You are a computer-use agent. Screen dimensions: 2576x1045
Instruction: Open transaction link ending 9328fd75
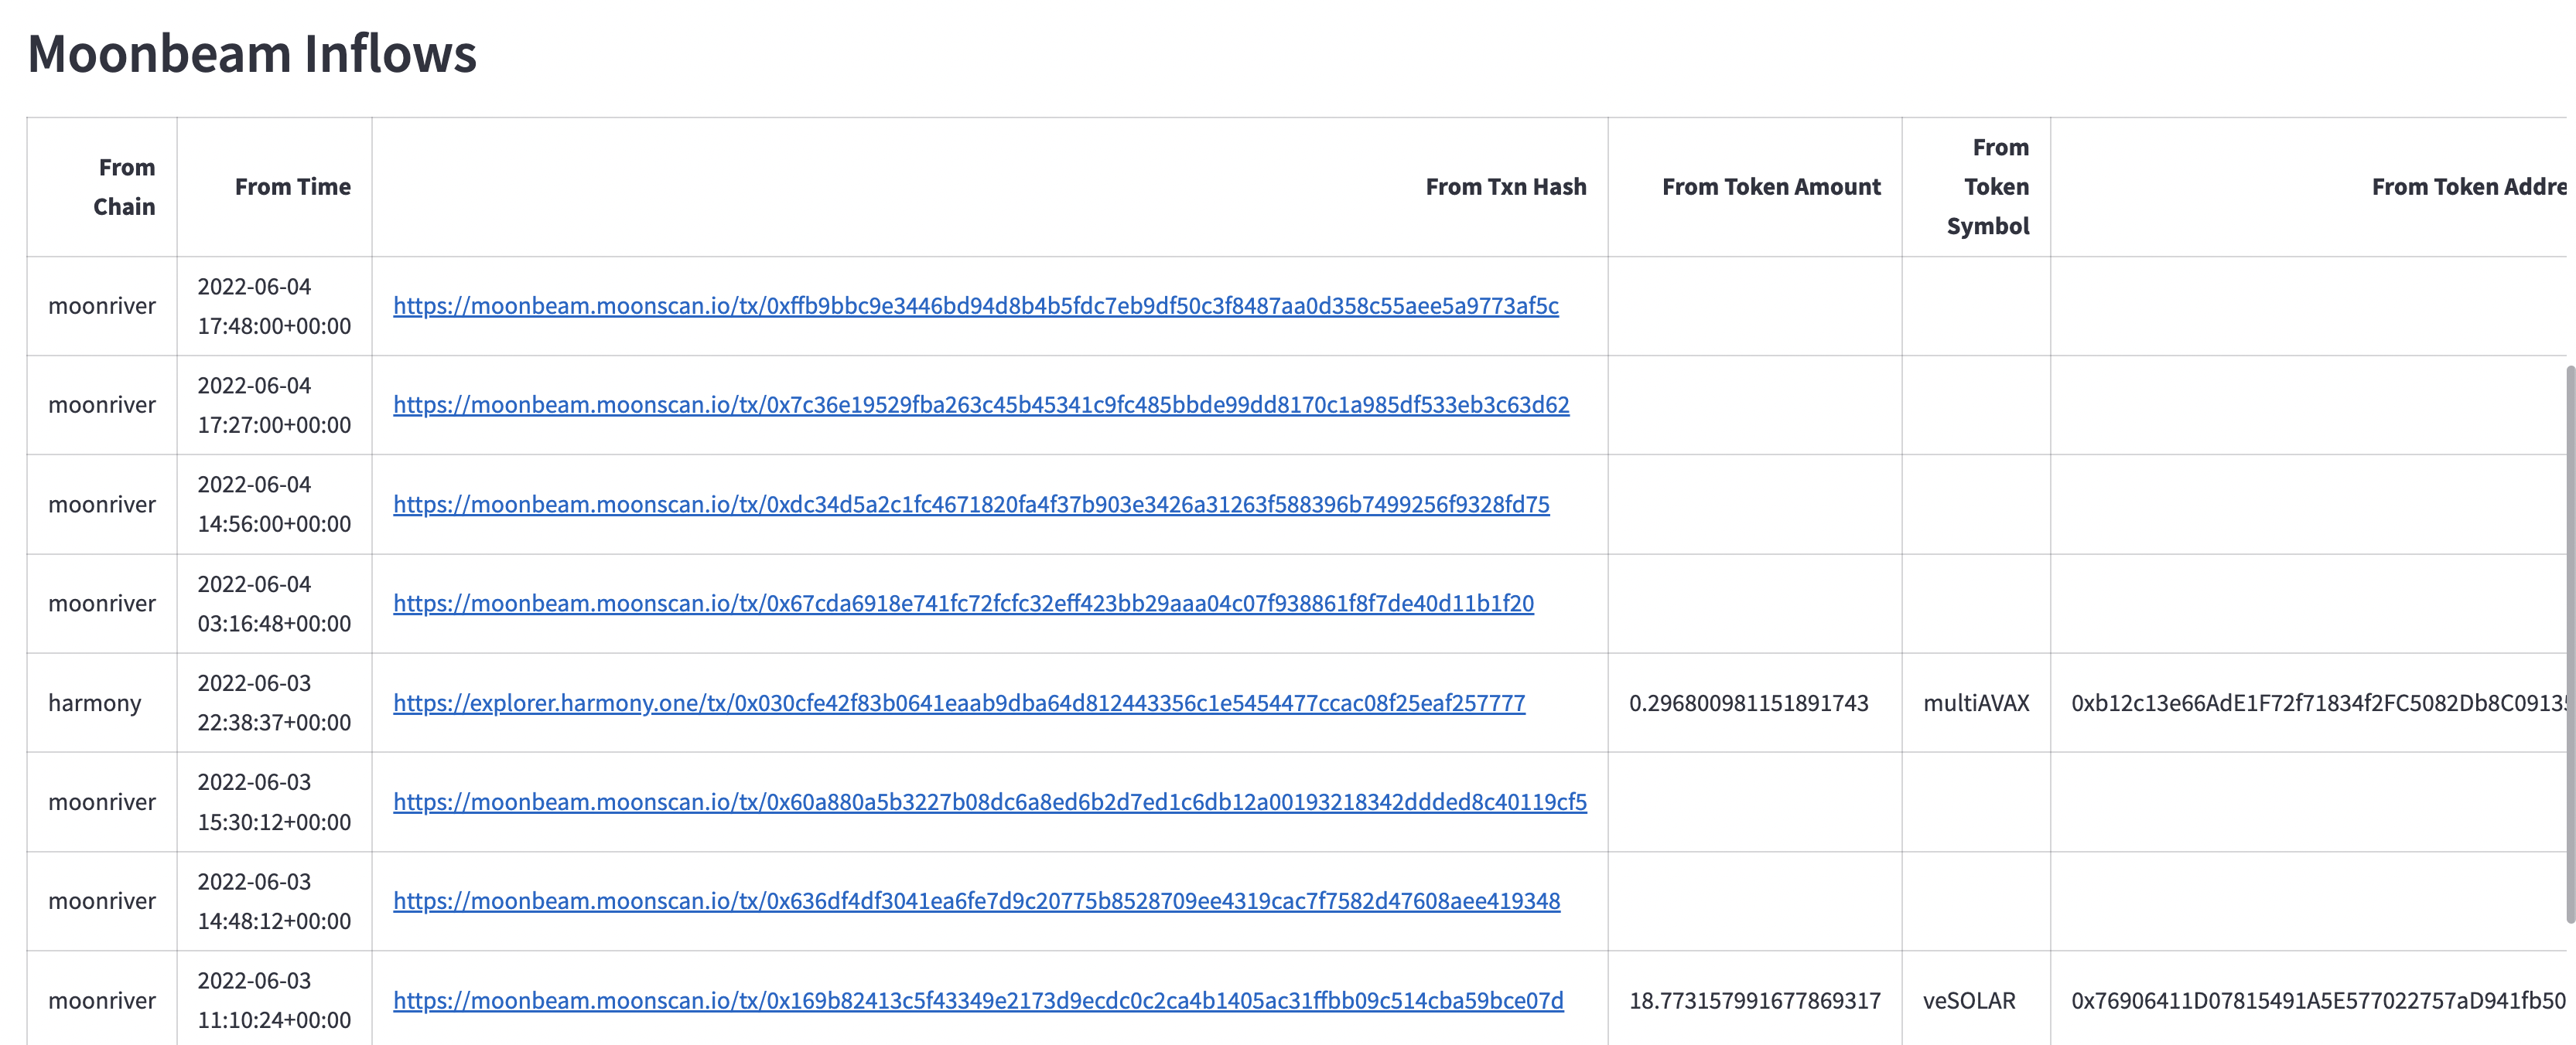point(970,505)
